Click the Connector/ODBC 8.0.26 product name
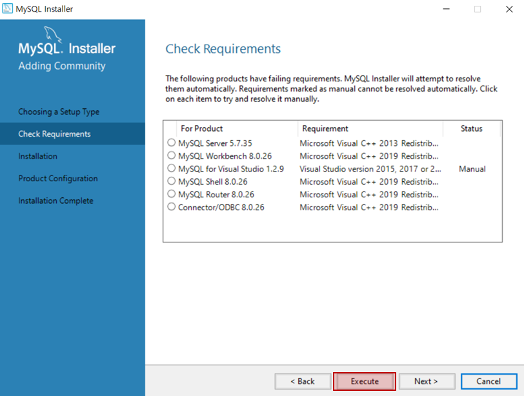 pyautogui.click(x=221, y=207)
